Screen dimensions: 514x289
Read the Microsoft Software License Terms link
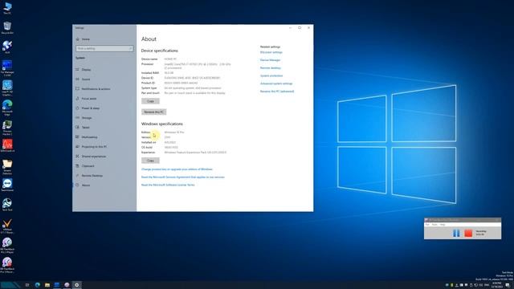coord(168,185)
